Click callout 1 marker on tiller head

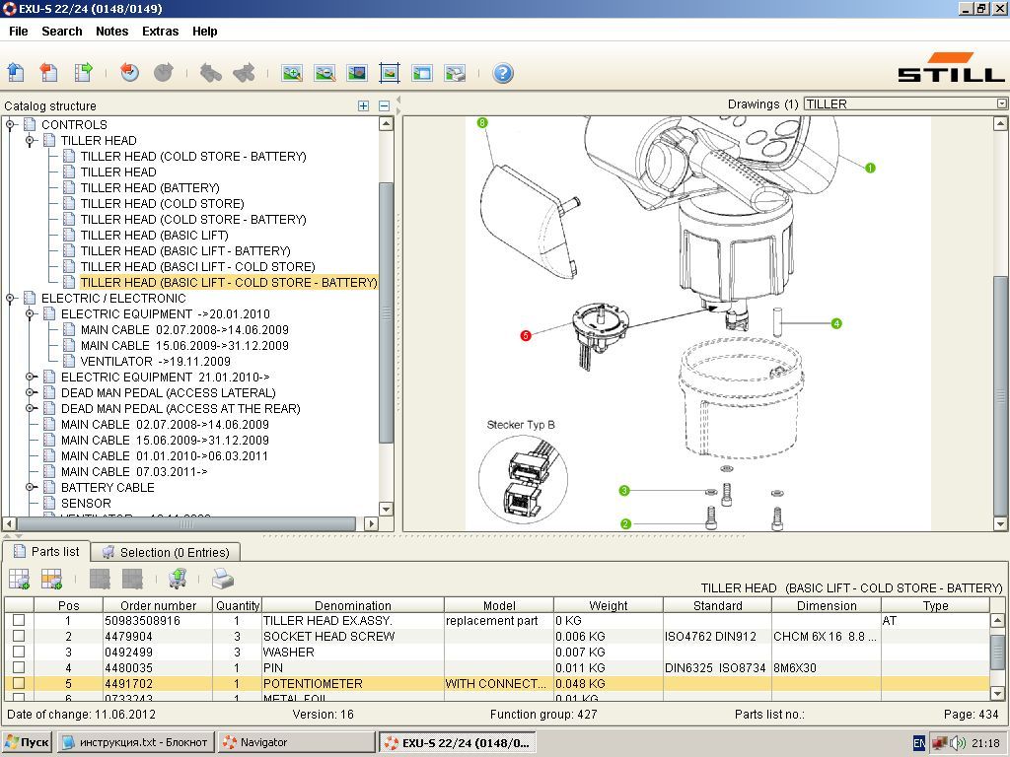pyautogui.click(x=870, y=168)
